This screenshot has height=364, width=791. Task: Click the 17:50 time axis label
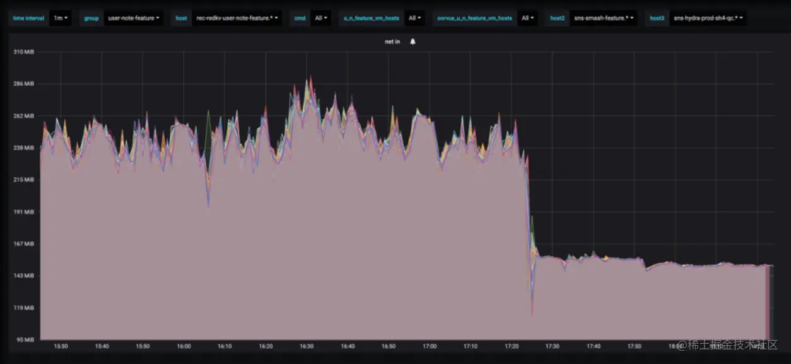[634, 346]
